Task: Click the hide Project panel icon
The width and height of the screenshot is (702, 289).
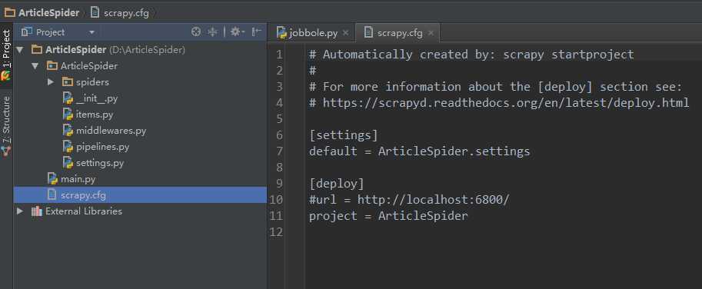Action: (256, 32)
